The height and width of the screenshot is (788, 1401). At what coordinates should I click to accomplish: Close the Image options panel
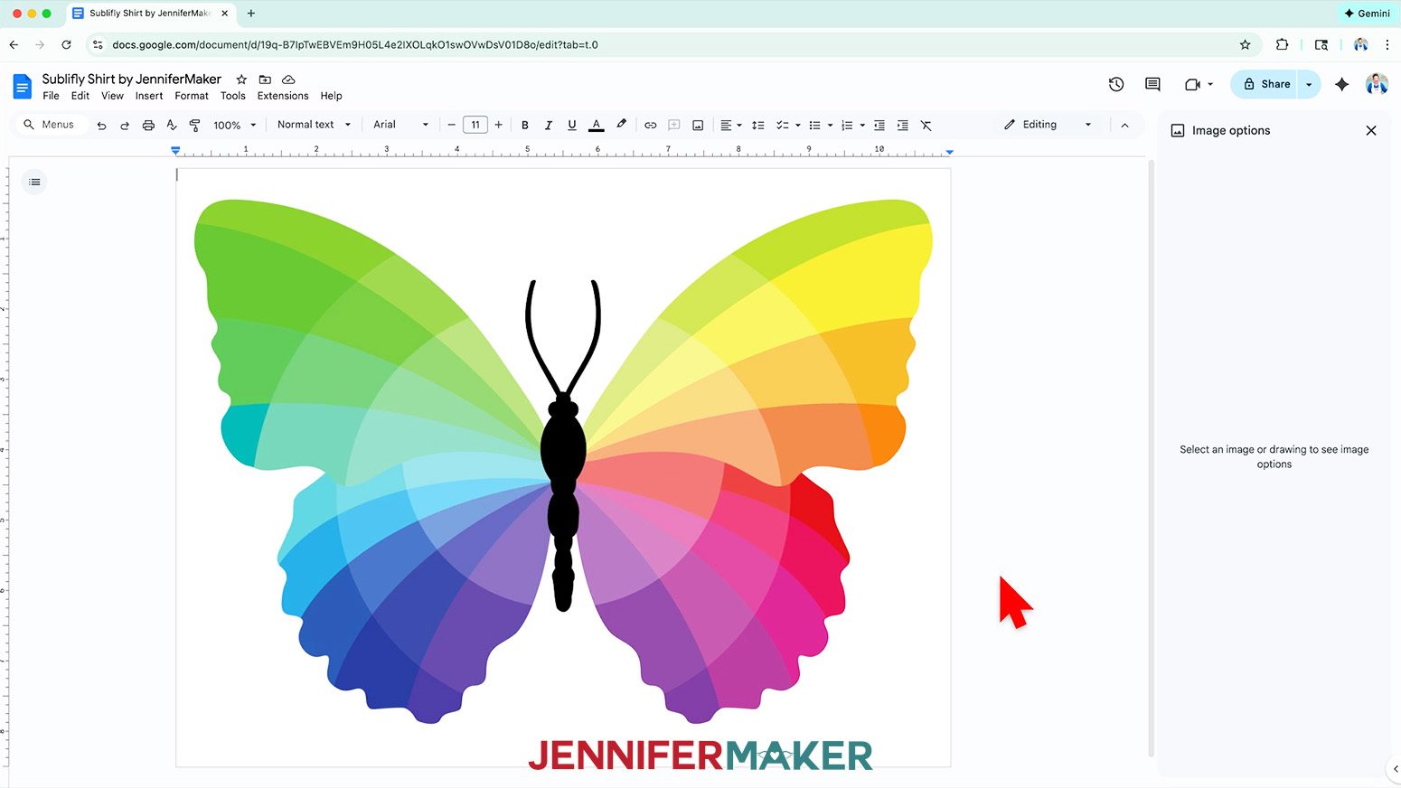(1371, 130)
